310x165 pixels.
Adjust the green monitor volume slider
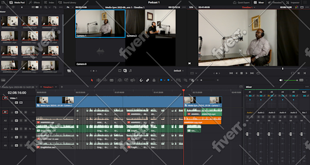point(291,80)
